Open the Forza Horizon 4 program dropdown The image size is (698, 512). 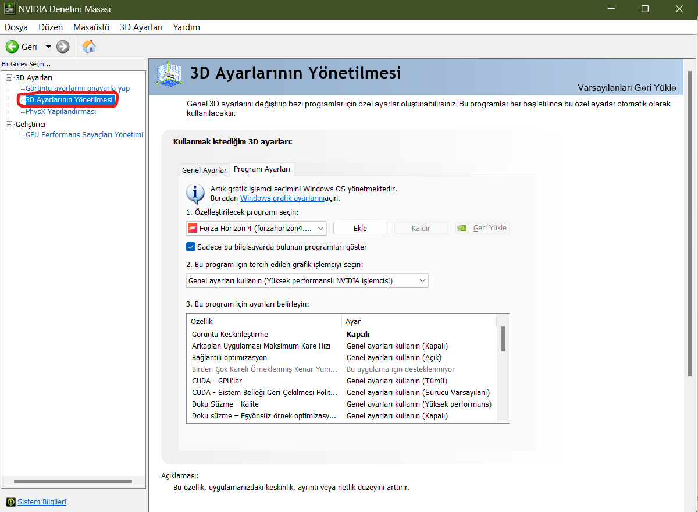pyautogui.click(x=257, y=228)
